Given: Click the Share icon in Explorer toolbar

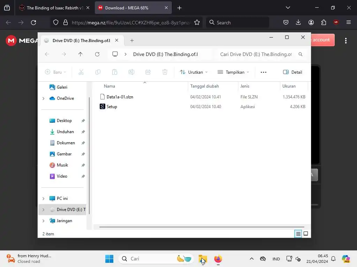Looking at the screenshot, I should pyautogui.click(x=148, y=72).
